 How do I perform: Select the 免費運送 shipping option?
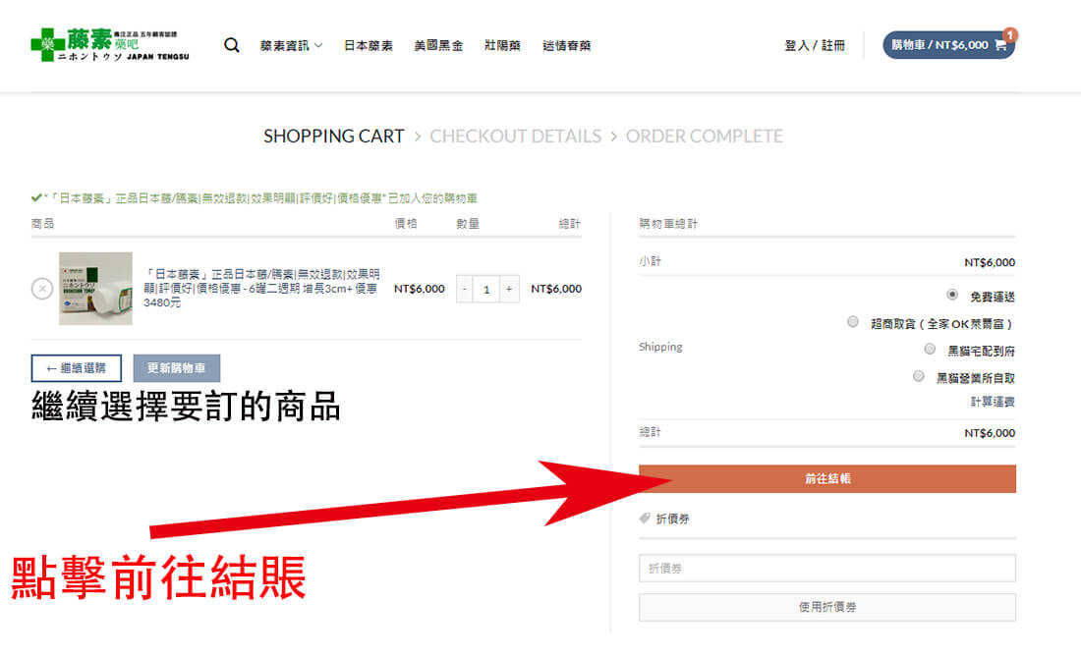click(952, 295)
